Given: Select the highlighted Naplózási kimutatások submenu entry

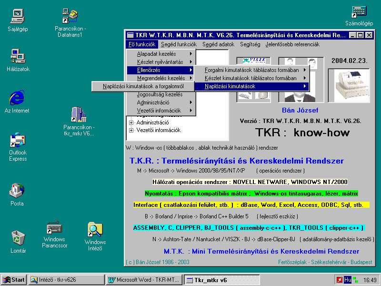Looking at the screenshot, I should pos(252,86).
